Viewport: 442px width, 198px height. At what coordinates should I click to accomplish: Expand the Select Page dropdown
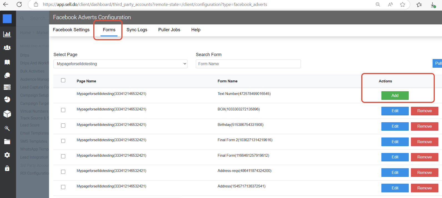pyautogui.click(x=120, y=64)
